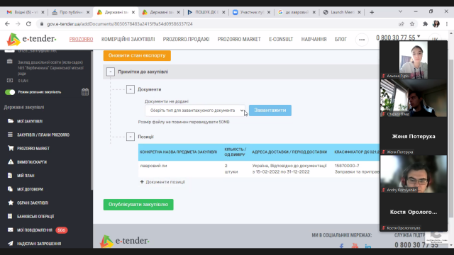Click the sidebar vertical scrollbar

coord(92,120)
